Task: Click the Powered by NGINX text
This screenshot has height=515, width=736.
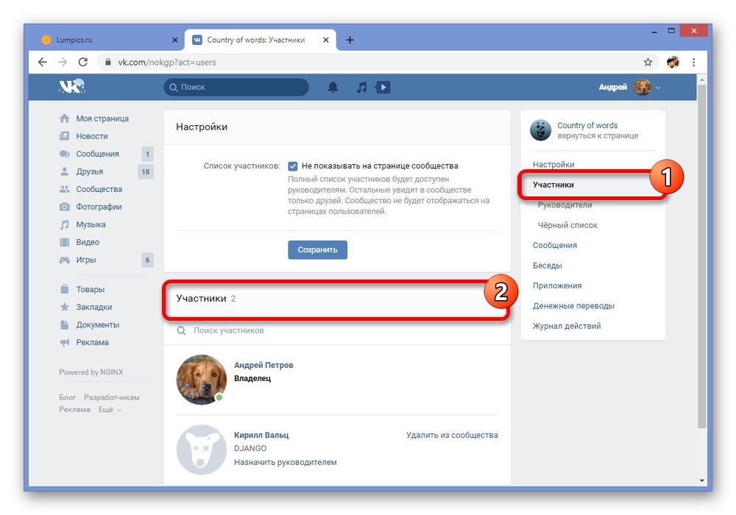Action: click(x=91, y=372)
